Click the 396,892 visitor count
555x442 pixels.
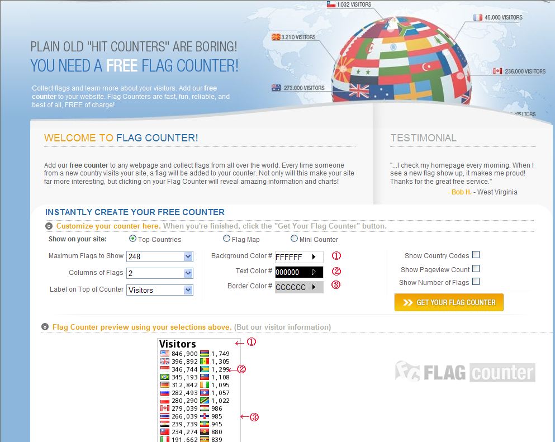pos(184,362)
